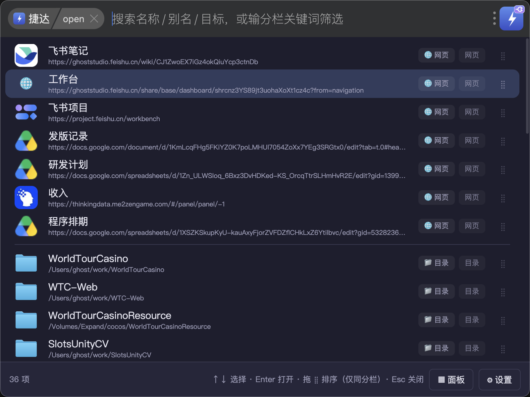
Task: Select the 收入 entry title
Action: tap(58, 193)
